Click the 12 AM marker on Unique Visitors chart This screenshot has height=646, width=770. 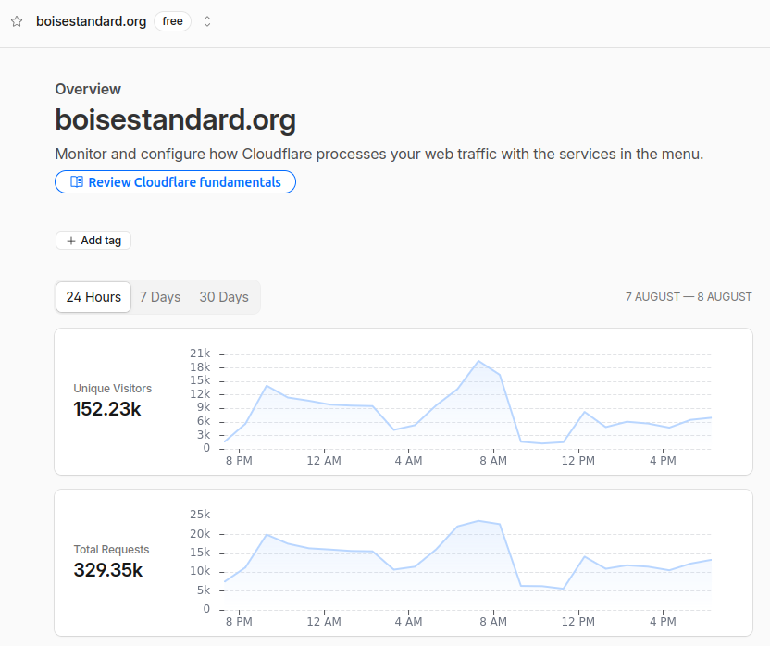pyautogui.click(x=324, y=461)
